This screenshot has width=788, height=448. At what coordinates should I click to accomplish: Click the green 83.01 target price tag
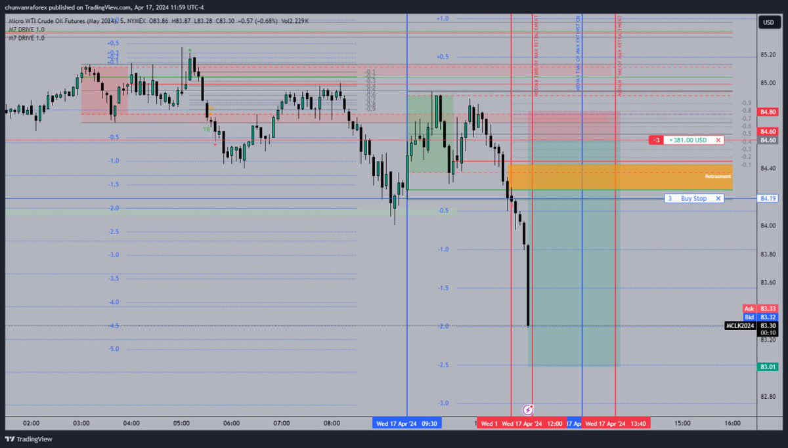[x=768, y=366]
